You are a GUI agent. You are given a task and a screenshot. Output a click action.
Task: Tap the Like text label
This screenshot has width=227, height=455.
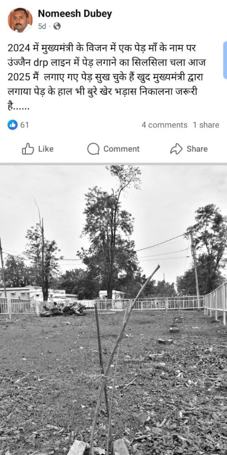[46, 149]
